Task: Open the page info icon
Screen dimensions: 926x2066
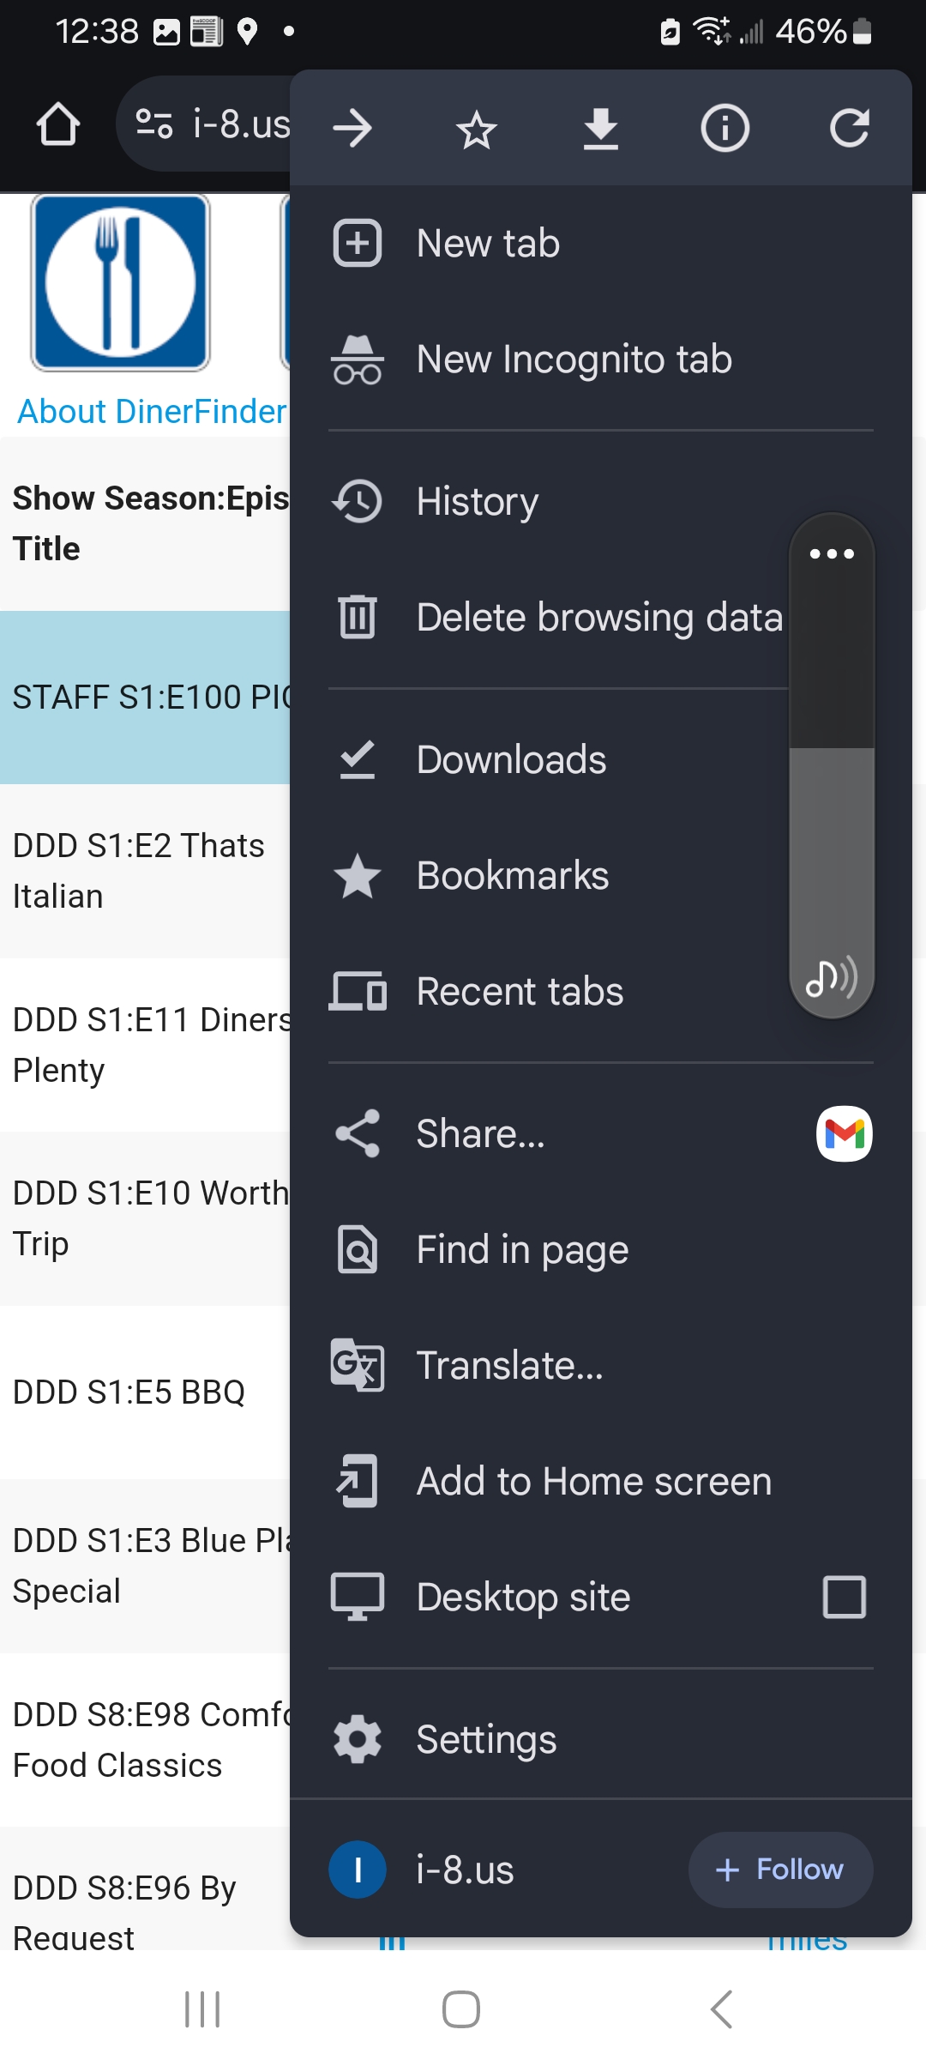Action: click(725, 129)
